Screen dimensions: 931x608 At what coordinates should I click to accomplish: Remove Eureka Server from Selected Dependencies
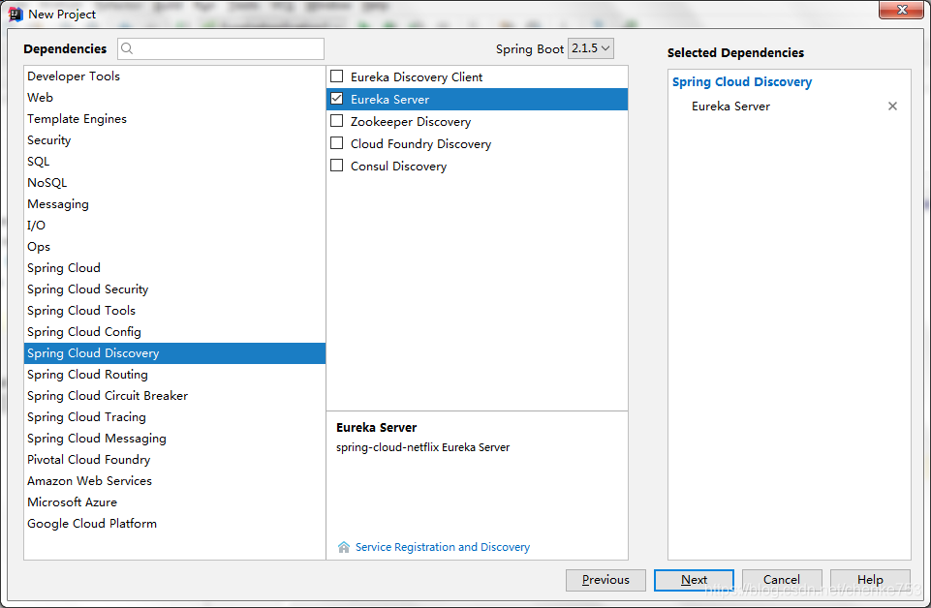(x=892, y=106)
